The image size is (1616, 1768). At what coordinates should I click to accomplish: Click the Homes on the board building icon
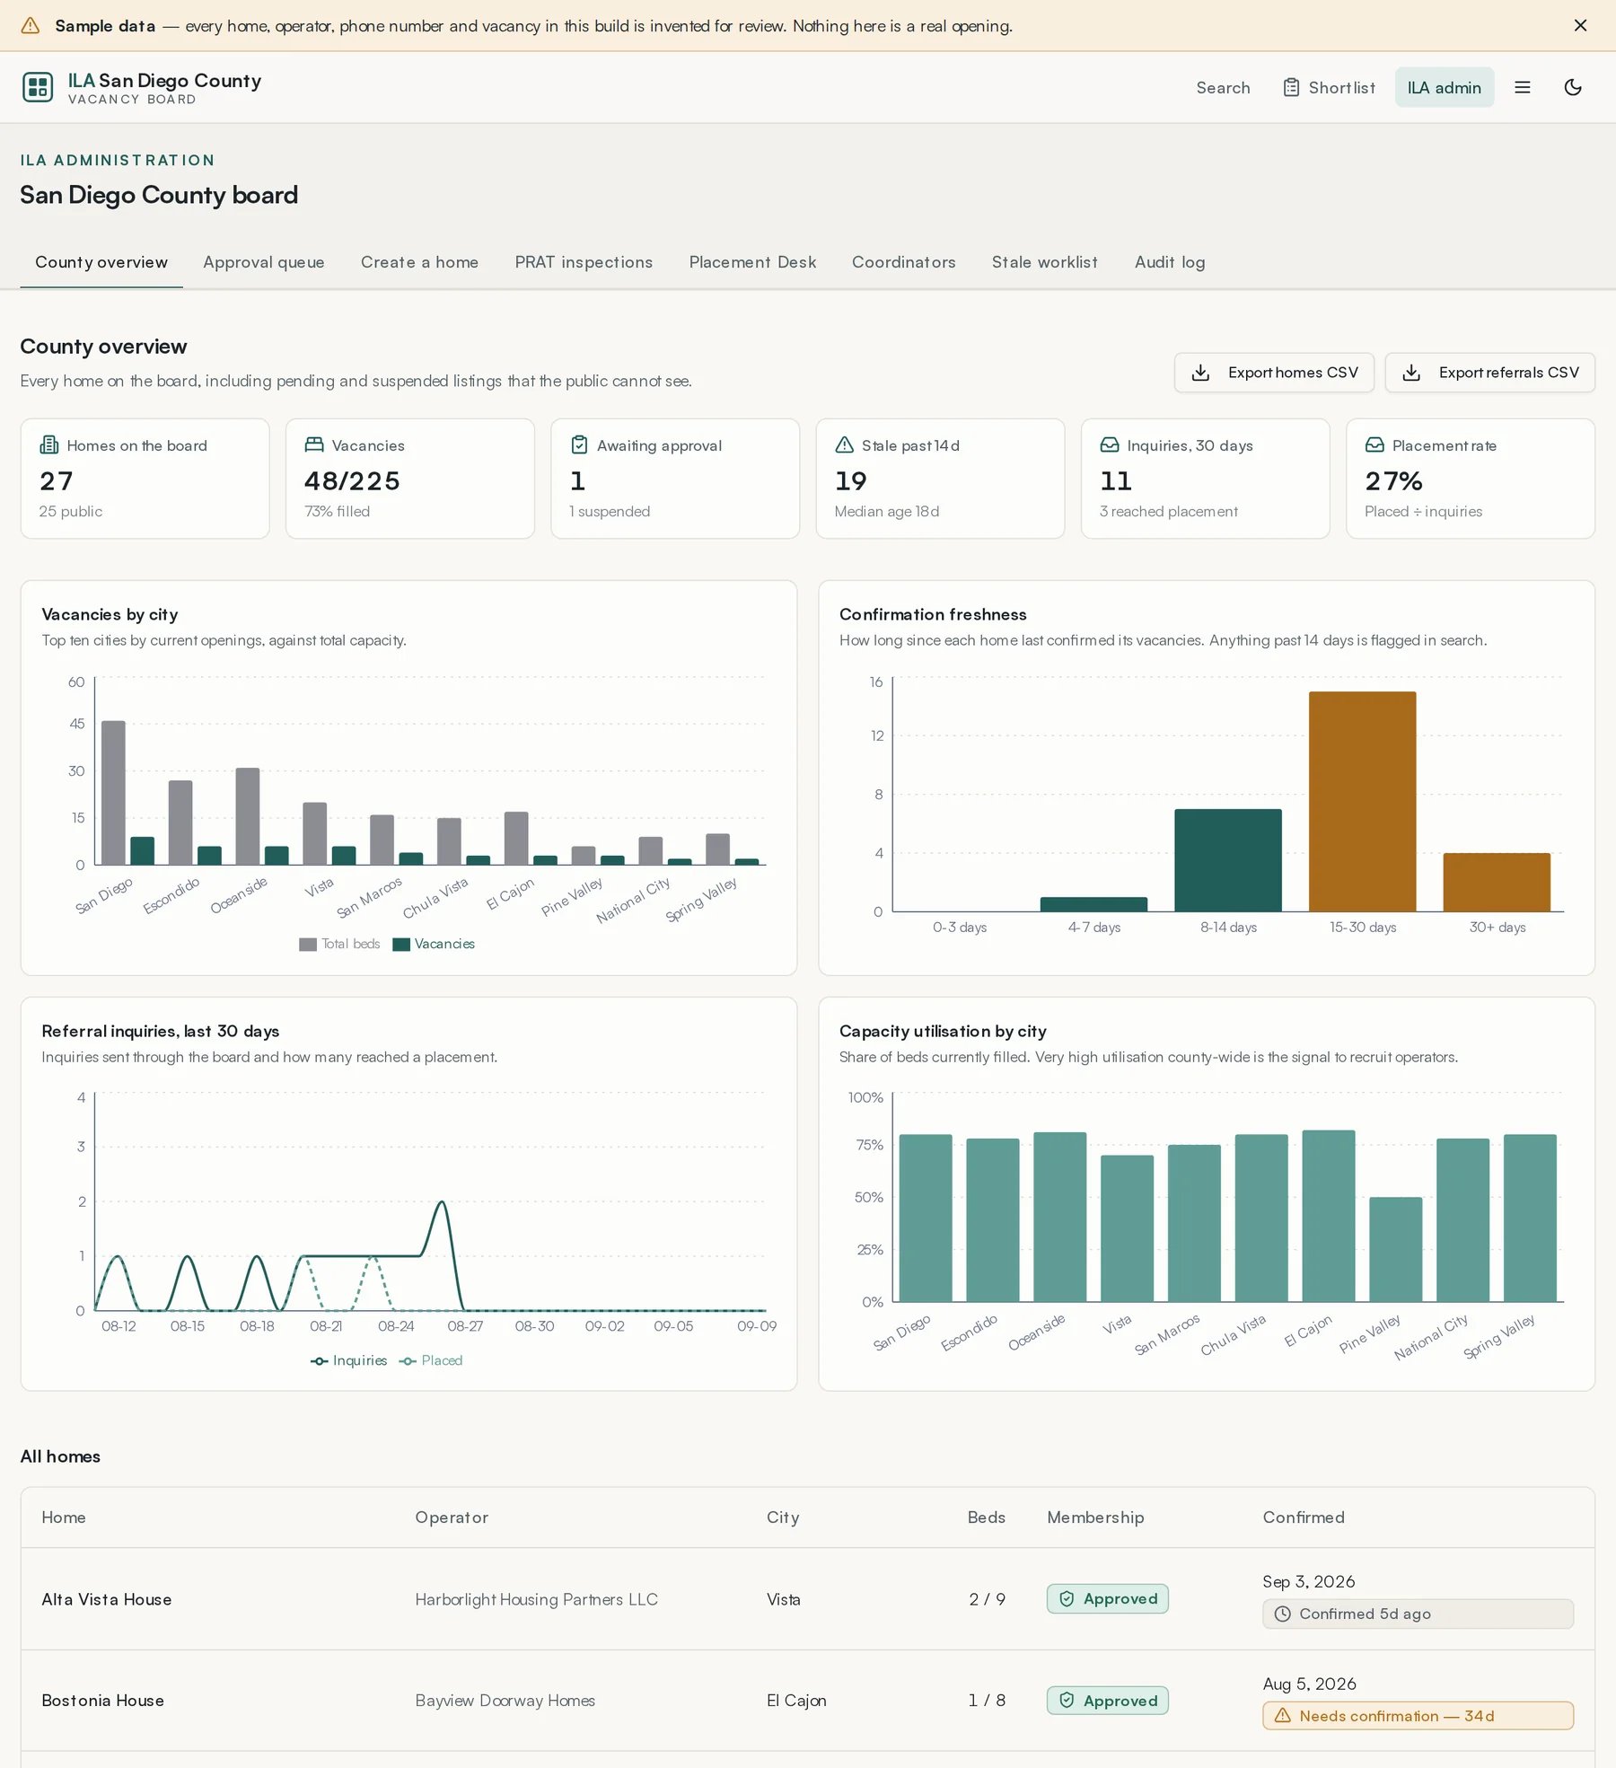click(x=48, y=445)
